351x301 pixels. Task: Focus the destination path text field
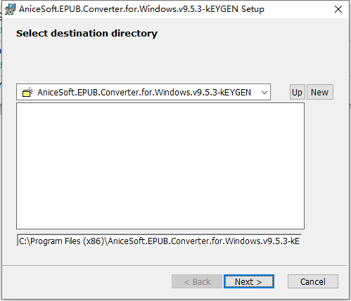159,241
